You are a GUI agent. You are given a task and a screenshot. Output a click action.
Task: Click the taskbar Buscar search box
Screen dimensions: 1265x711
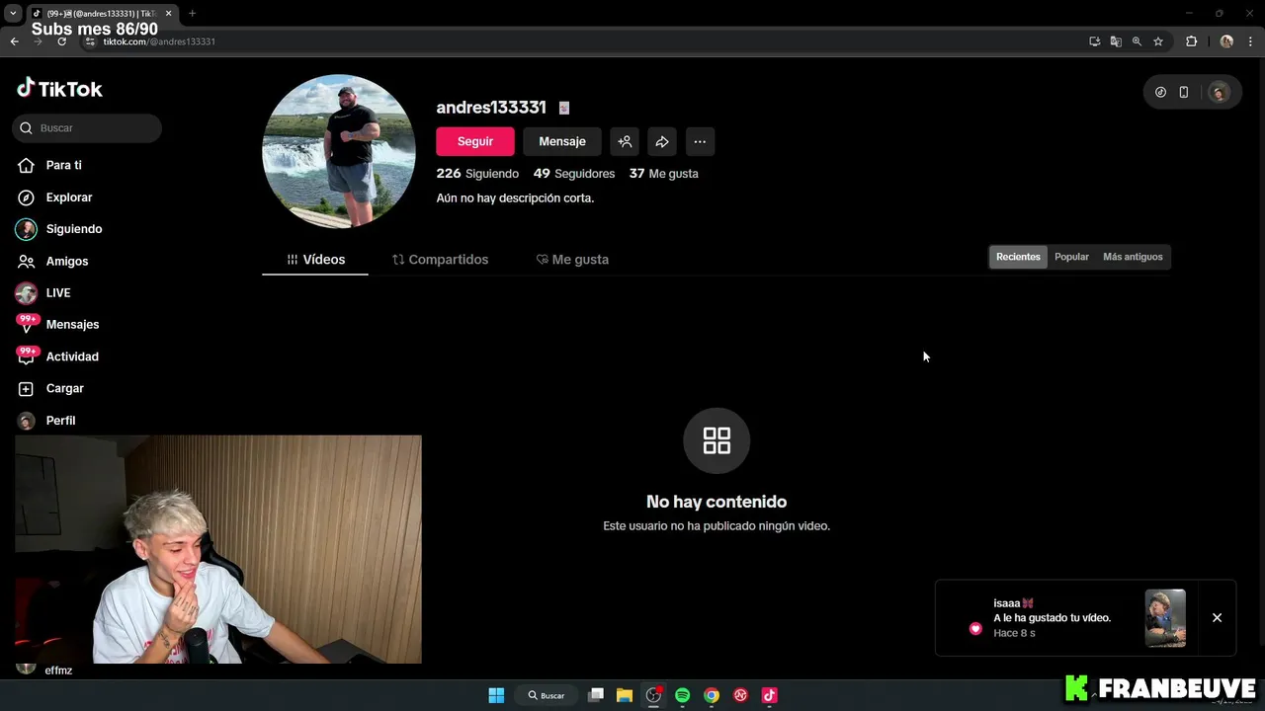click(547, 695)
